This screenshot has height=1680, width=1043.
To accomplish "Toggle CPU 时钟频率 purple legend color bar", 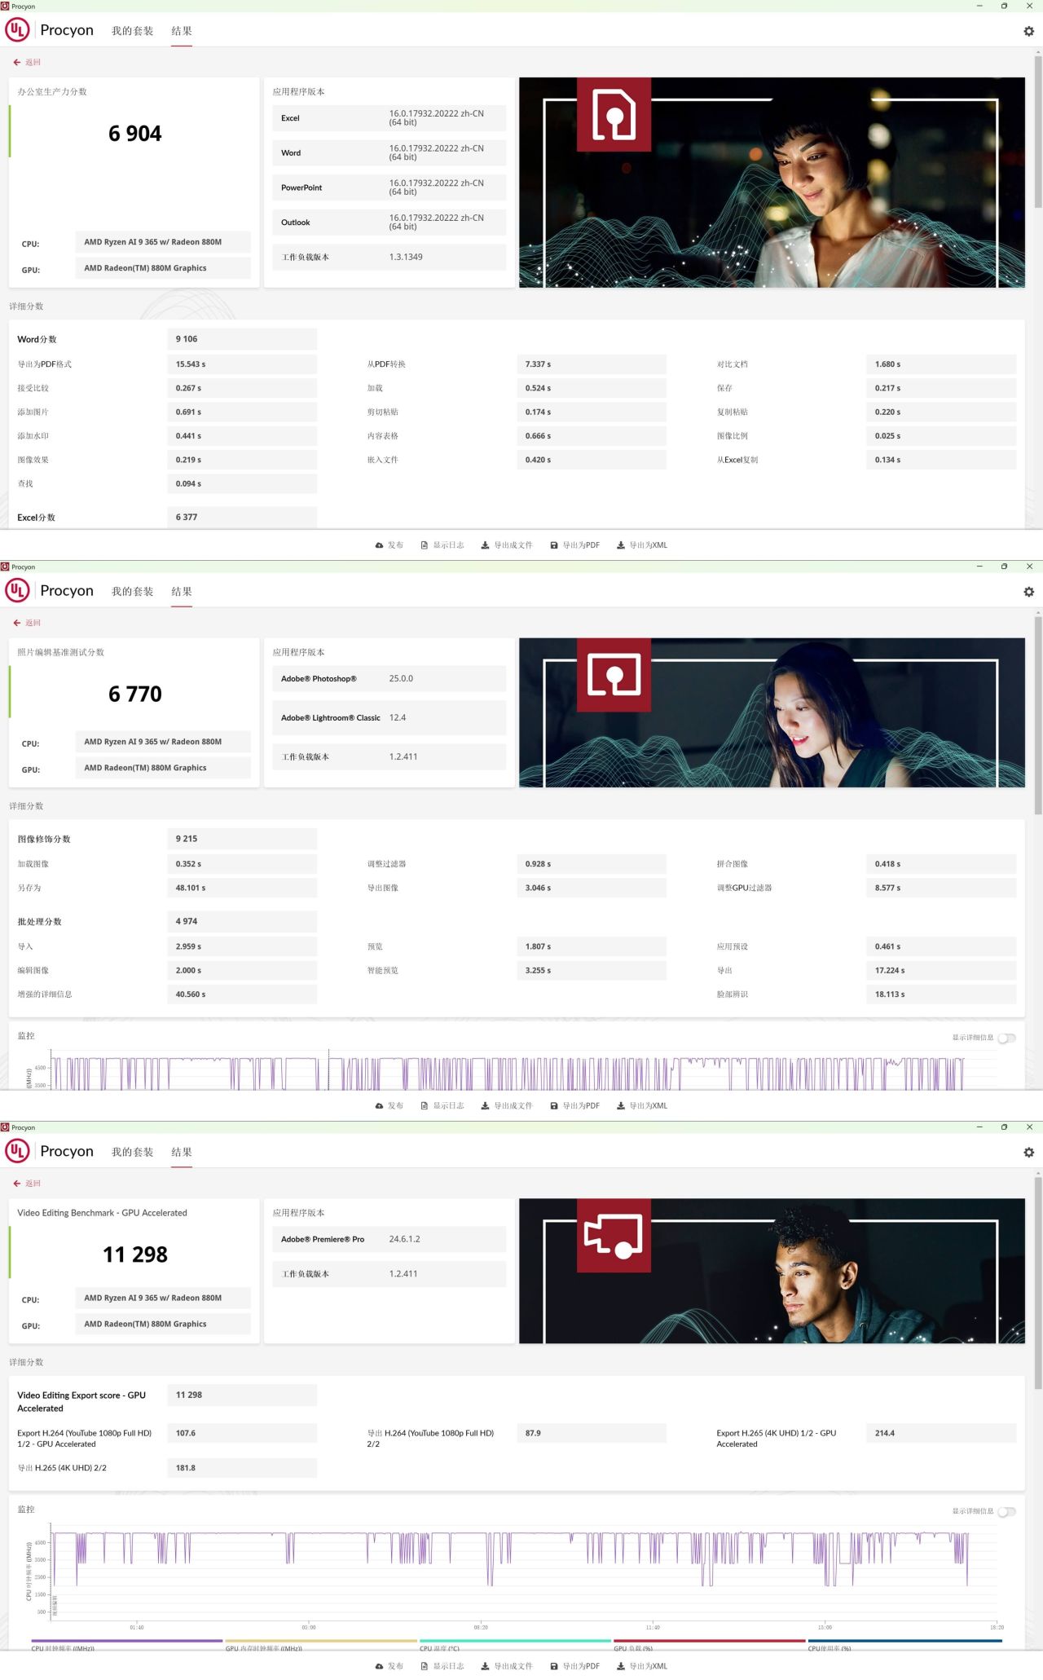I will click(126, 1641).
